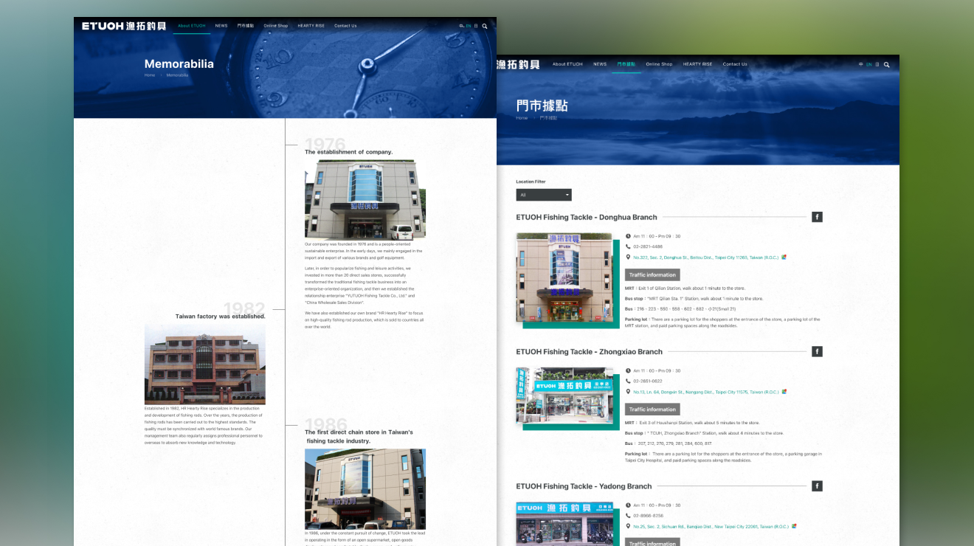Image resolution: width=974 pixels, height=546 pixels.
Task: Click the phone icon next to 02-2821-4486
Action: click(628, 246)
